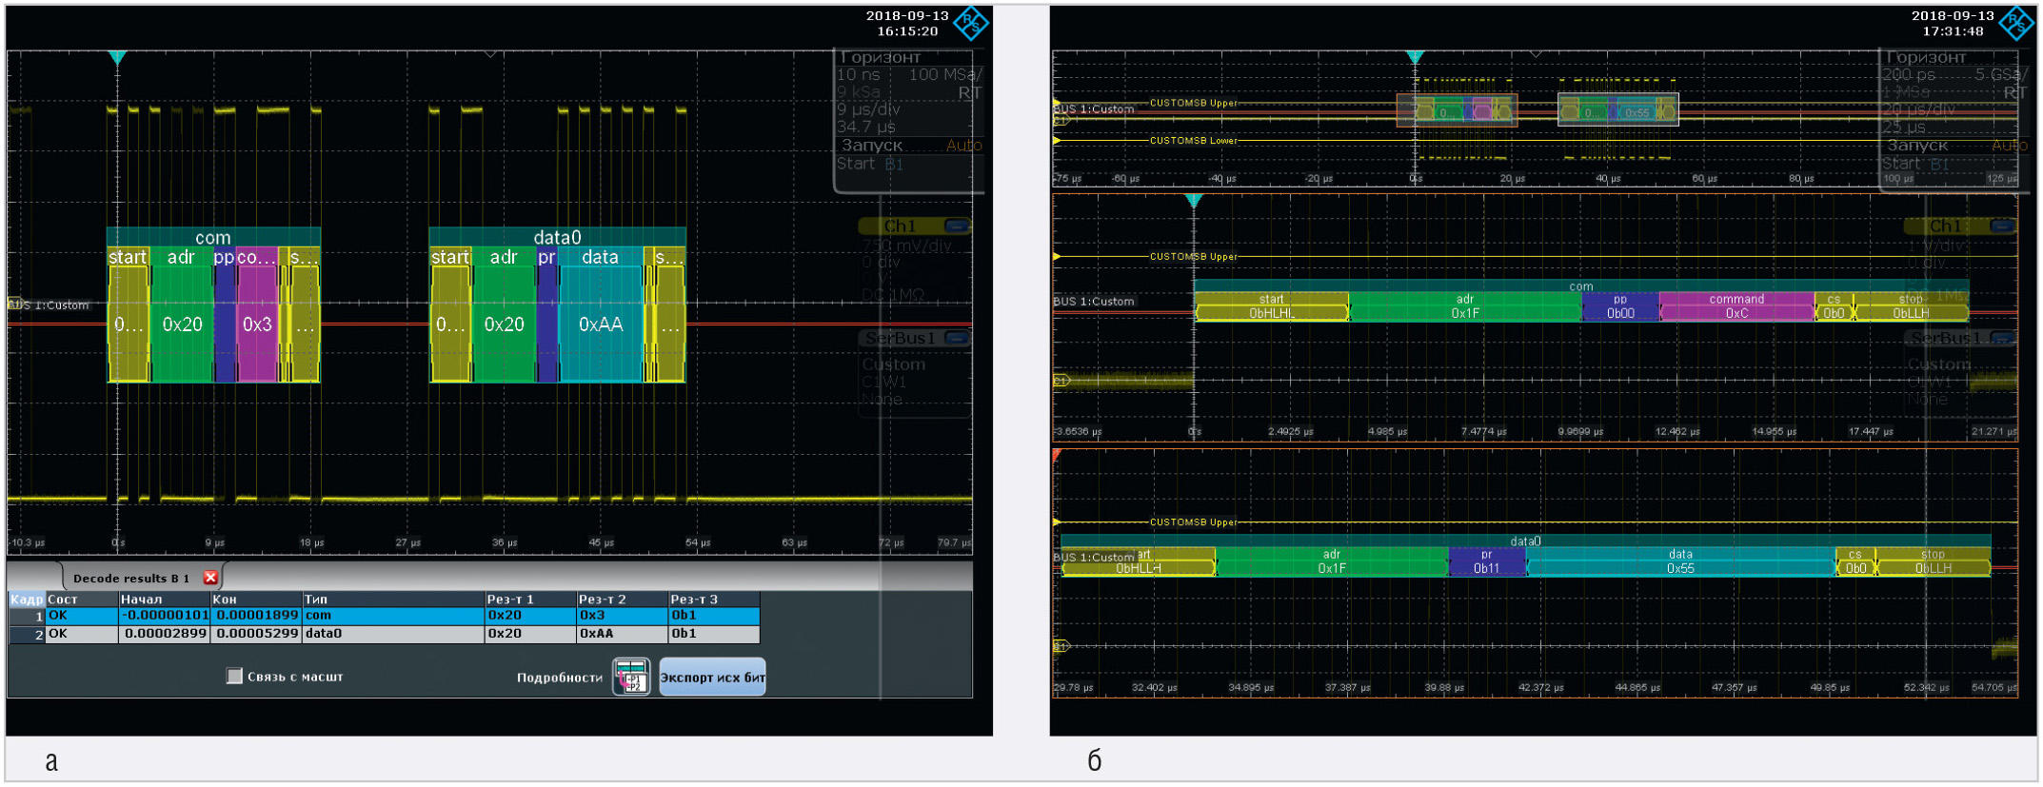The height and width of the screenshot is (787, 2043).
Task: Open the Запуск trigger settings in panel б
Action: 1917,146
